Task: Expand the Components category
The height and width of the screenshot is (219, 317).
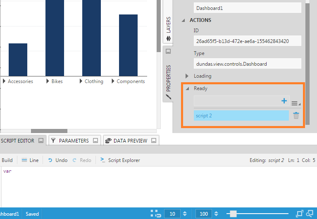Action: 113,81
